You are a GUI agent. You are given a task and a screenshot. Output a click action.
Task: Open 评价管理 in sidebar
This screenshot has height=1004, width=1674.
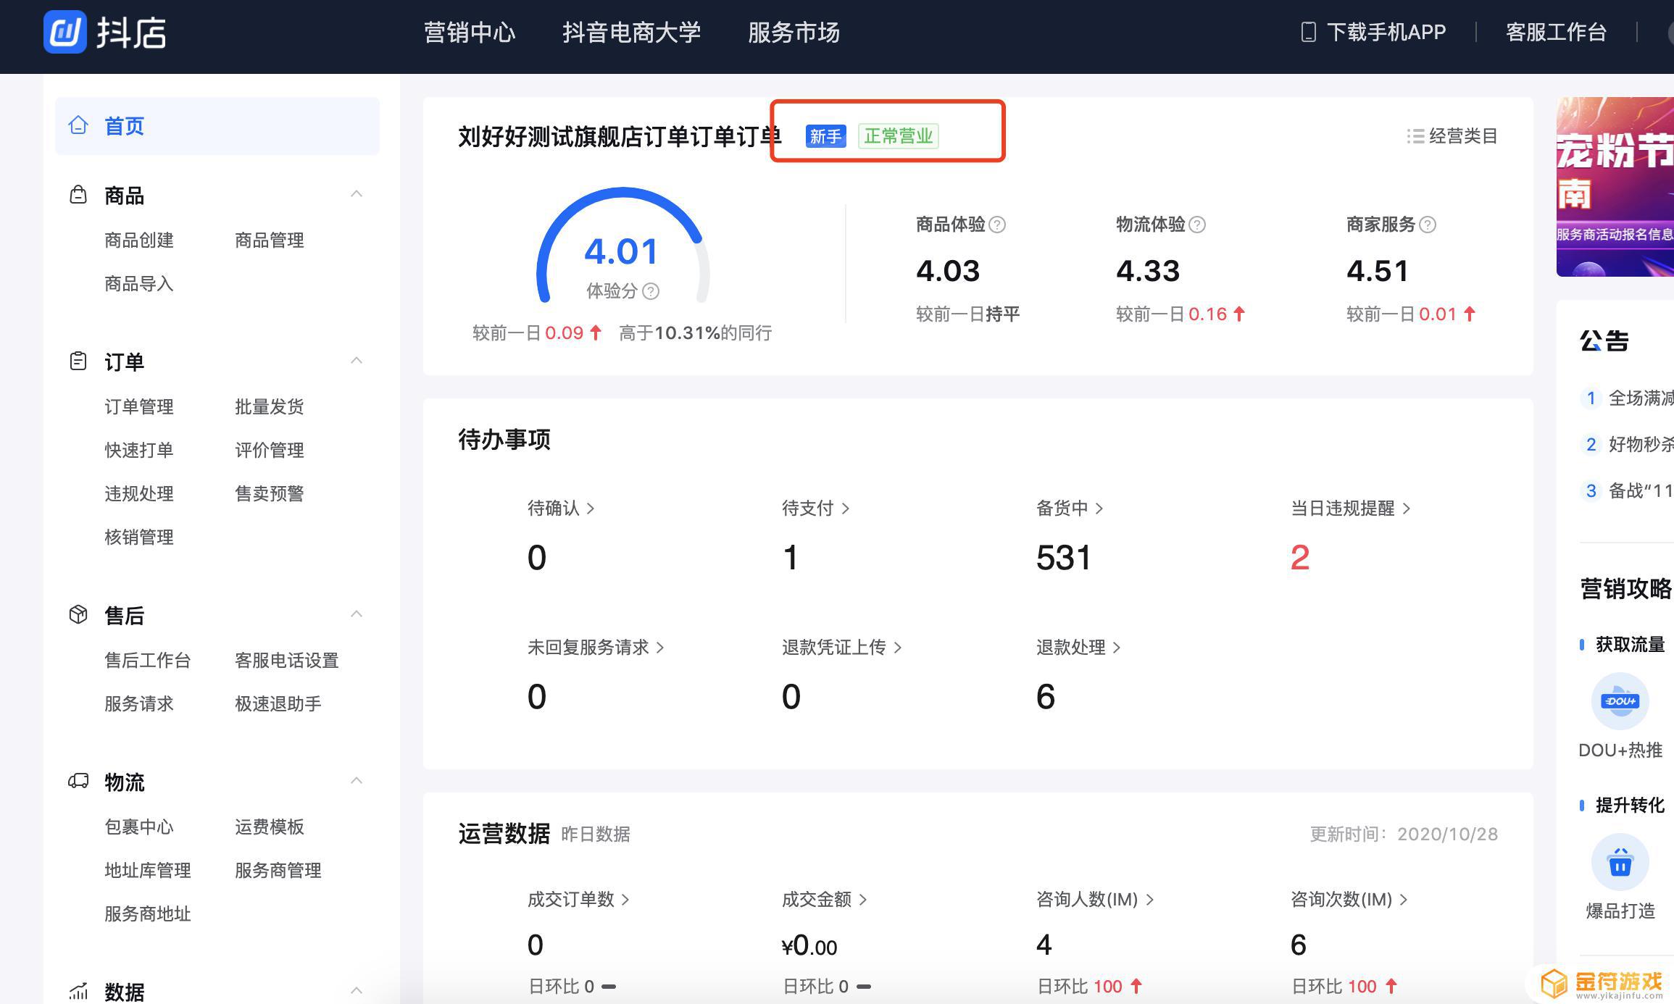pos(270,451)
